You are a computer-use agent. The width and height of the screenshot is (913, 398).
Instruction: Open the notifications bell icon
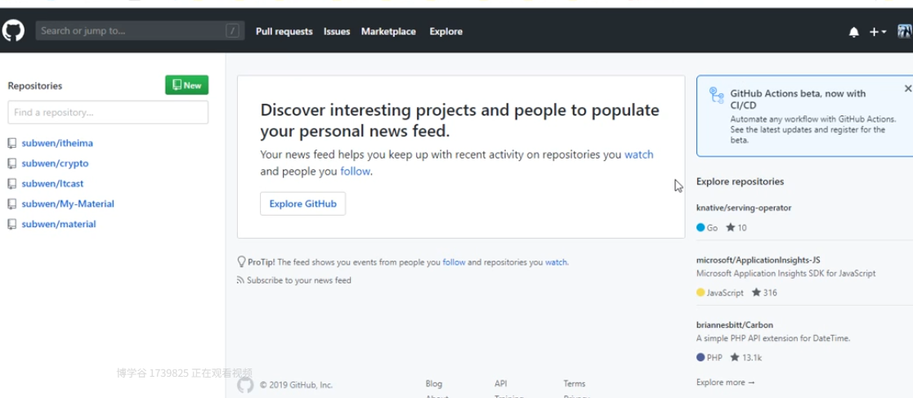(853, 32)
